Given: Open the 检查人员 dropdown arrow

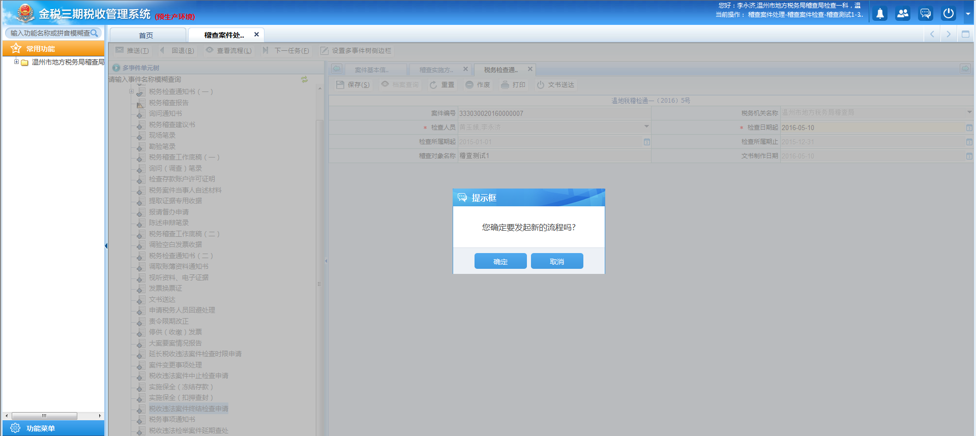Looking at the screenshot, I should pos(646,127).
